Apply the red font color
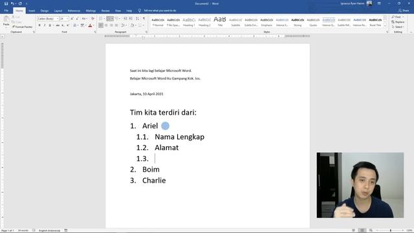The height and width of the screenshot is (233, 414). [x=90, y=25]
